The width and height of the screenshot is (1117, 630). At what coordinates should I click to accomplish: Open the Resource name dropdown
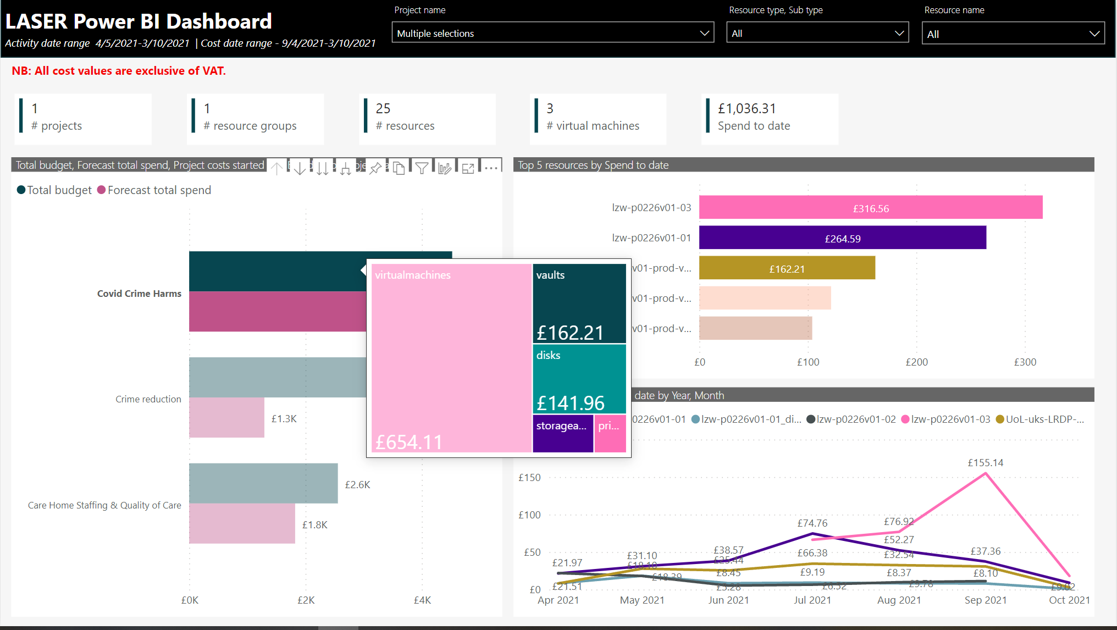click(x=1013, y=34)
